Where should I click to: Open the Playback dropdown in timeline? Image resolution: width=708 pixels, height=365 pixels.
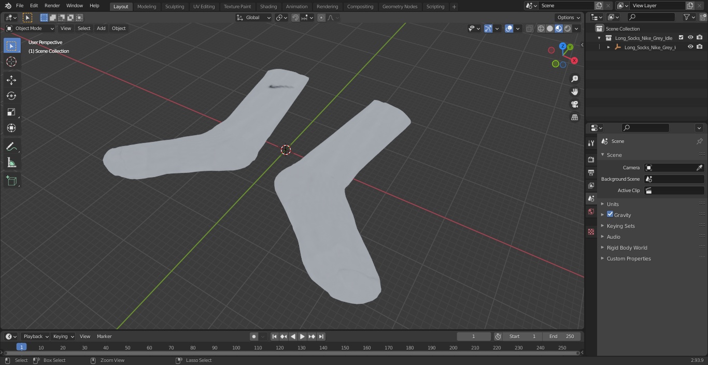pyautogui.click(x=36, y=337)
